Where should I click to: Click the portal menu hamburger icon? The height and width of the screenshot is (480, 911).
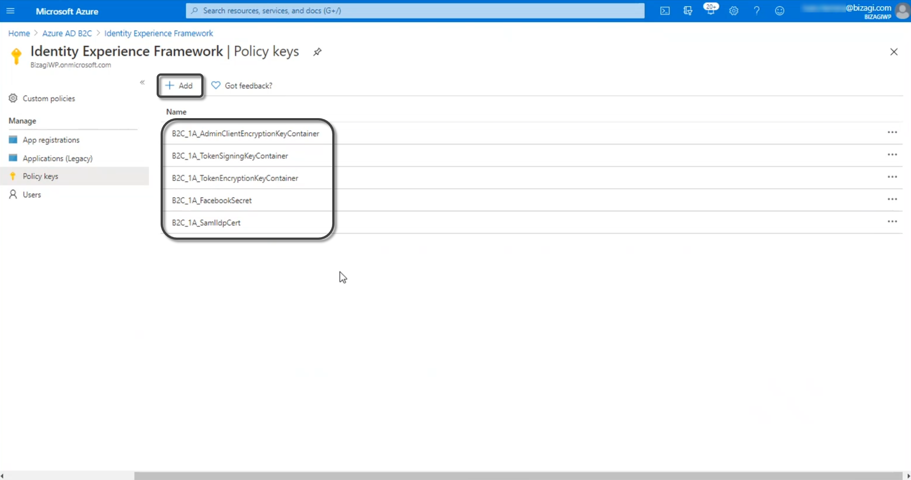tap(10, 11)
